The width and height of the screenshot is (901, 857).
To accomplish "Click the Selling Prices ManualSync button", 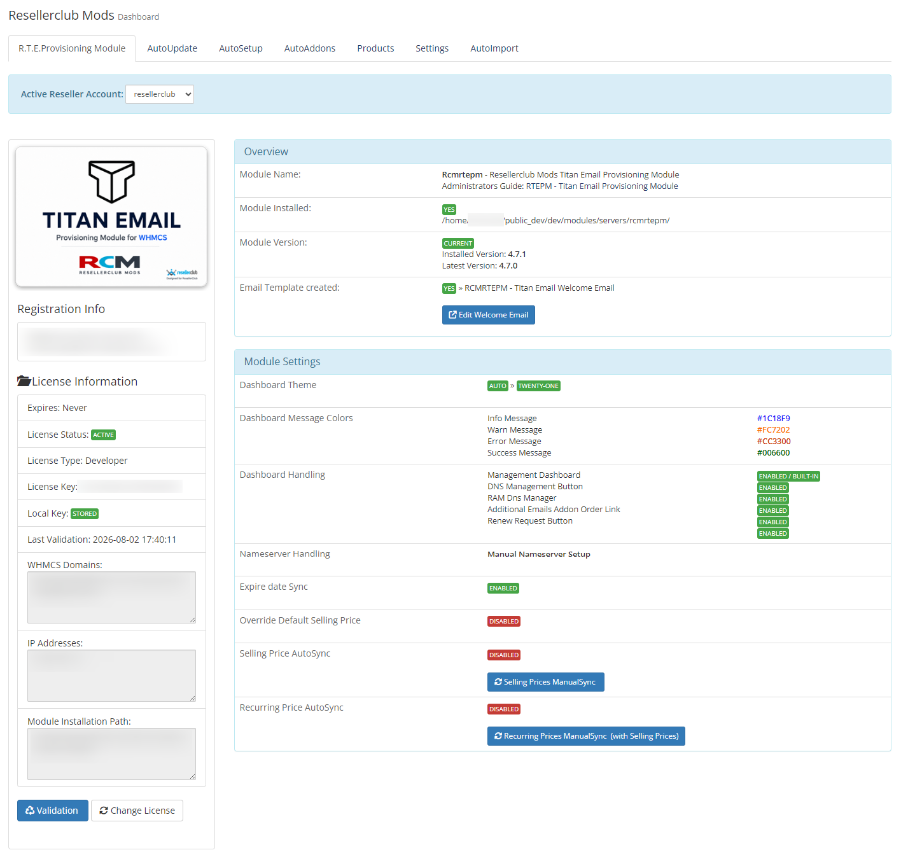I will (x=546, y=682).
